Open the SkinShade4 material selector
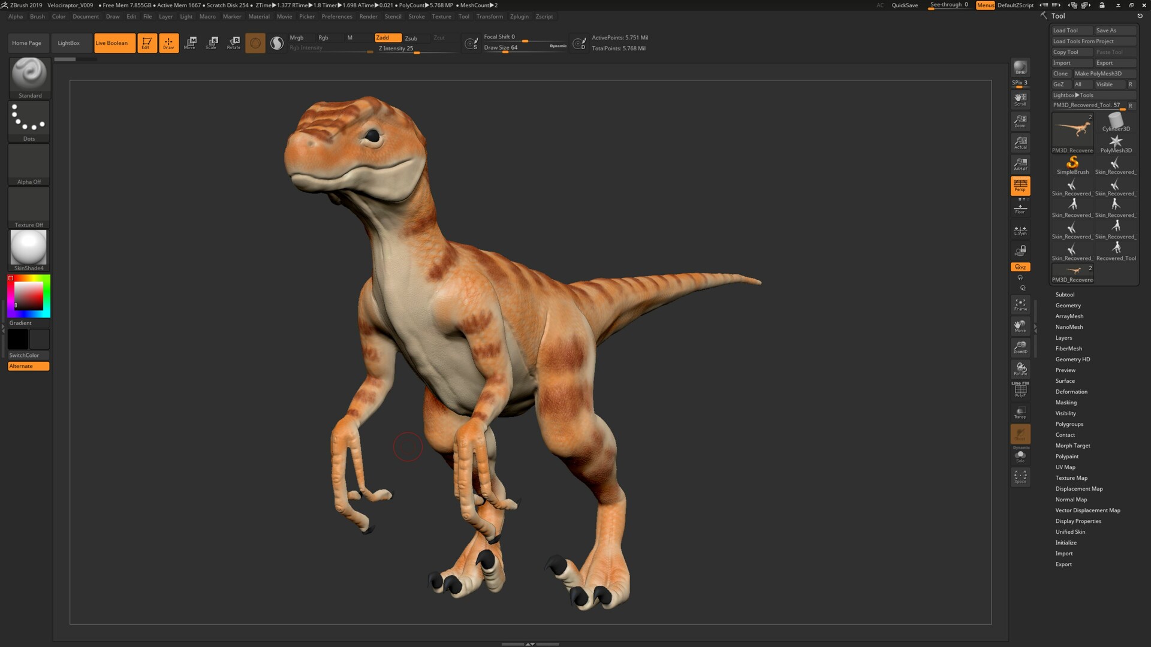 [28, 247]
